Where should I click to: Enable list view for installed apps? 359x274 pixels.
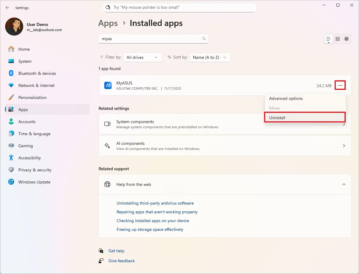click(x=328, y=39)
